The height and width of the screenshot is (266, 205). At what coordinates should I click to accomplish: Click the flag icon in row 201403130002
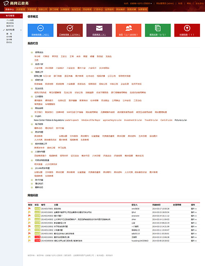click(29, 227)
